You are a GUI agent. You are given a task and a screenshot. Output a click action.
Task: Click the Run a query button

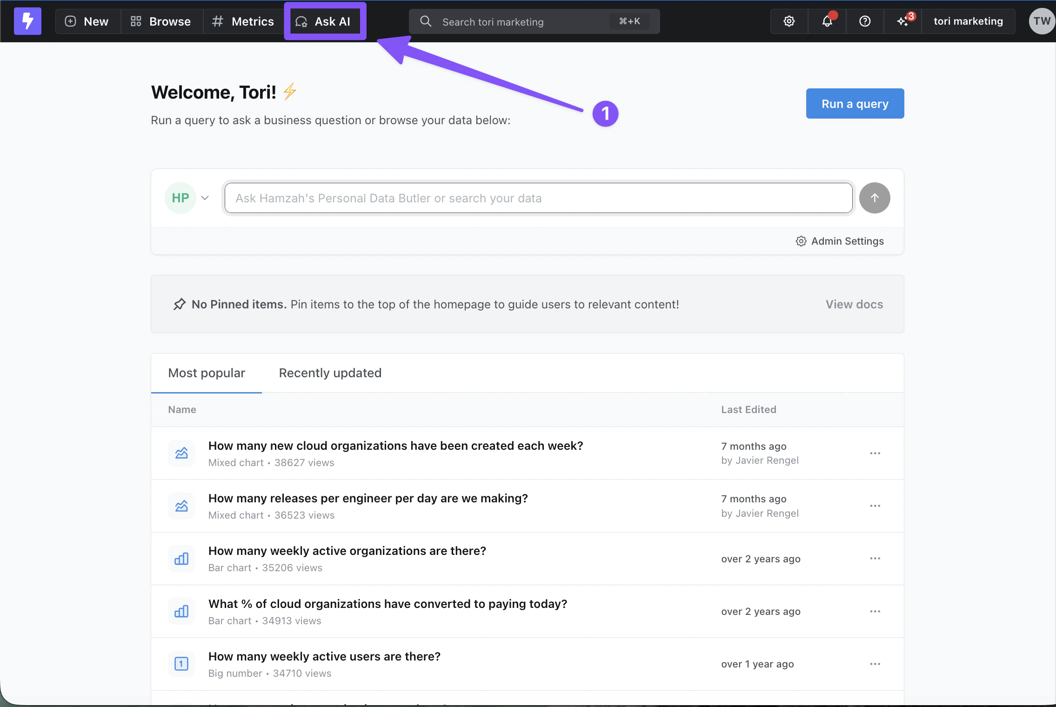(855, 104)
